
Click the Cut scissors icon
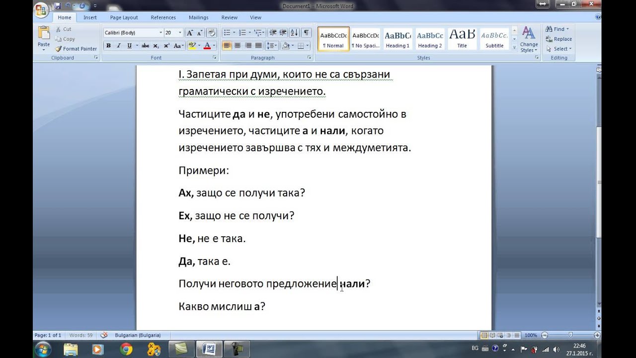click(x=58, y=29)
